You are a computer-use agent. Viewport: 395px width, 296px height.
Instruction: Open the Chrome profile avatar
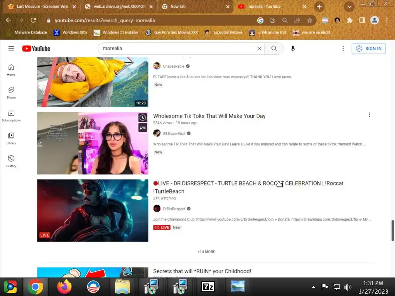375,20
